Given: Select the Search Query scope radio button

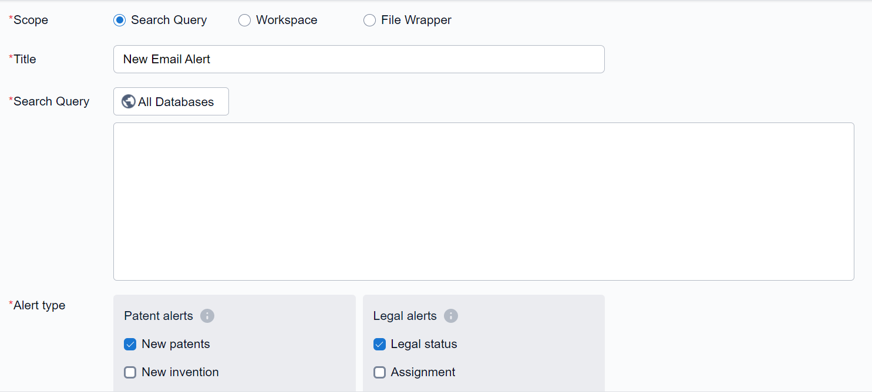Looking at the screenshot, I should click(120, 21).
